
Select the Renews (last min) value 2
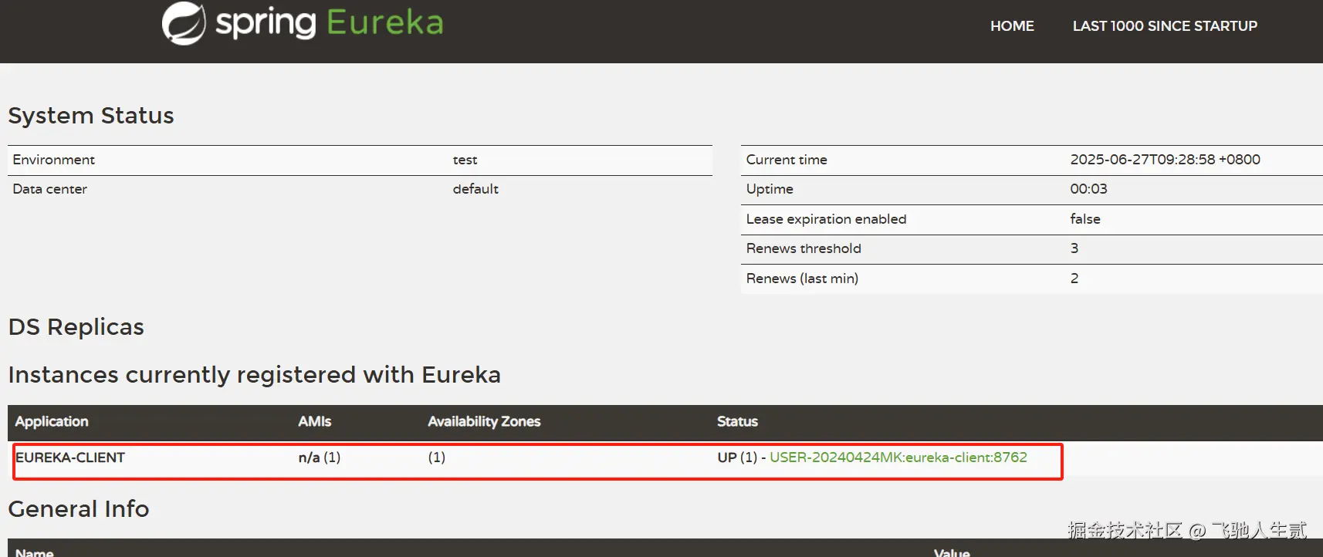coord(1074,278)
